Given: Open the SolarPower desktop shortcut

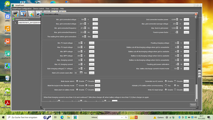Looking at the screenshot, I should [x=7, y=66].
